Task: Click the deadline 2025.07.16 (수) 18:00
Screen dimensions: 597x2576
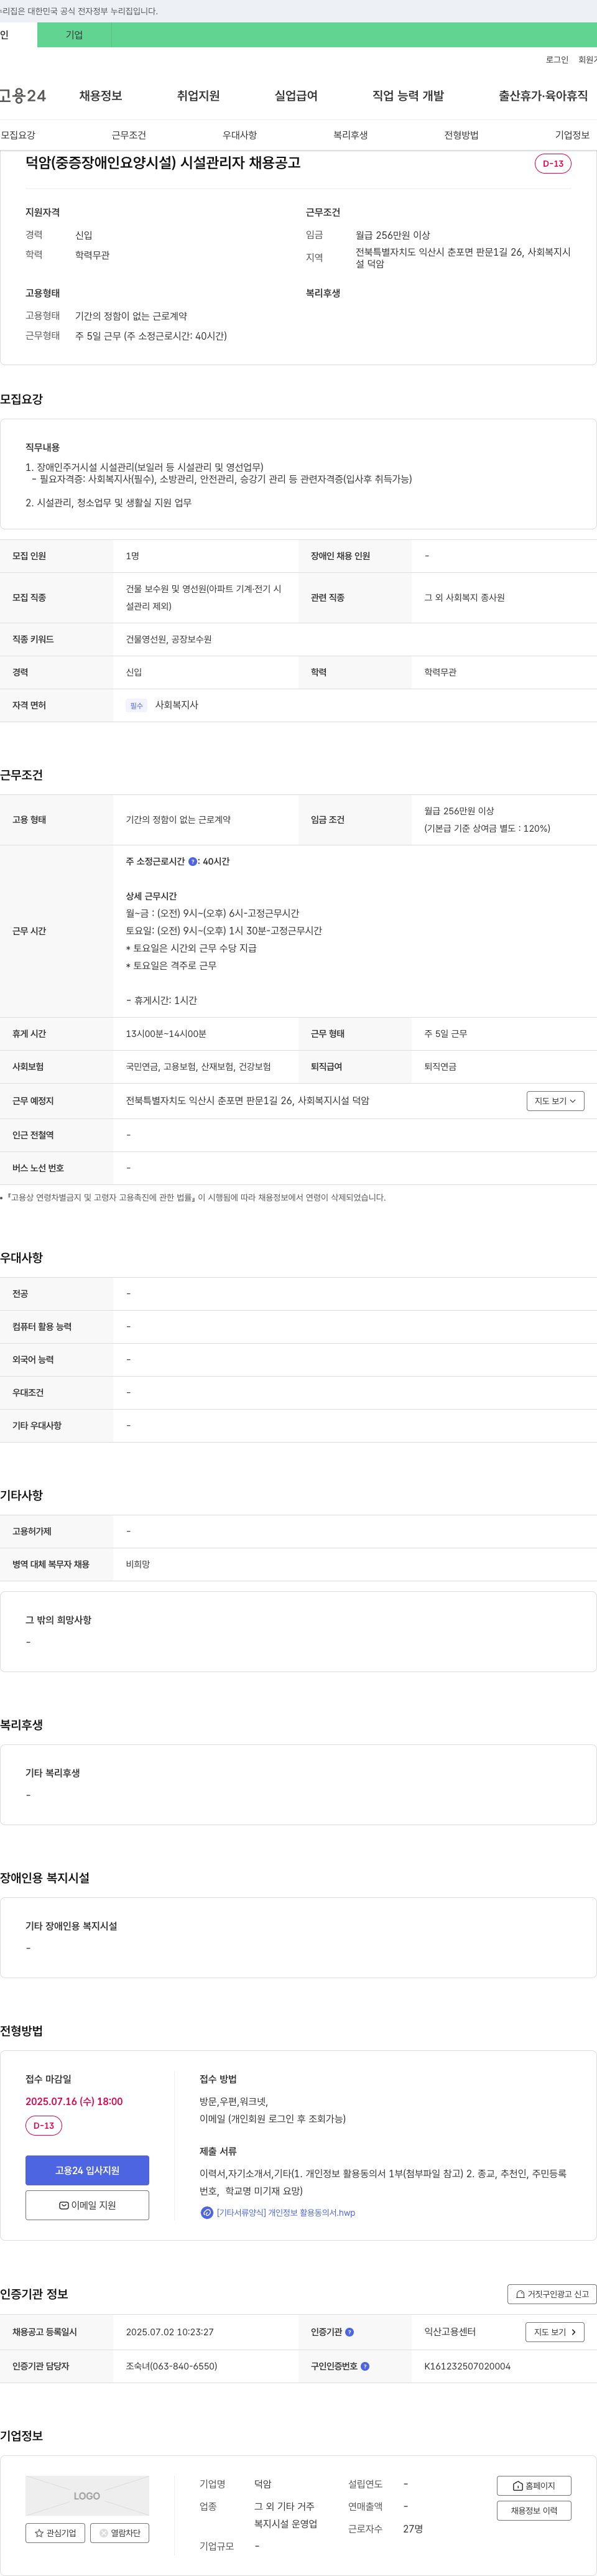Action: [74, 2101]
